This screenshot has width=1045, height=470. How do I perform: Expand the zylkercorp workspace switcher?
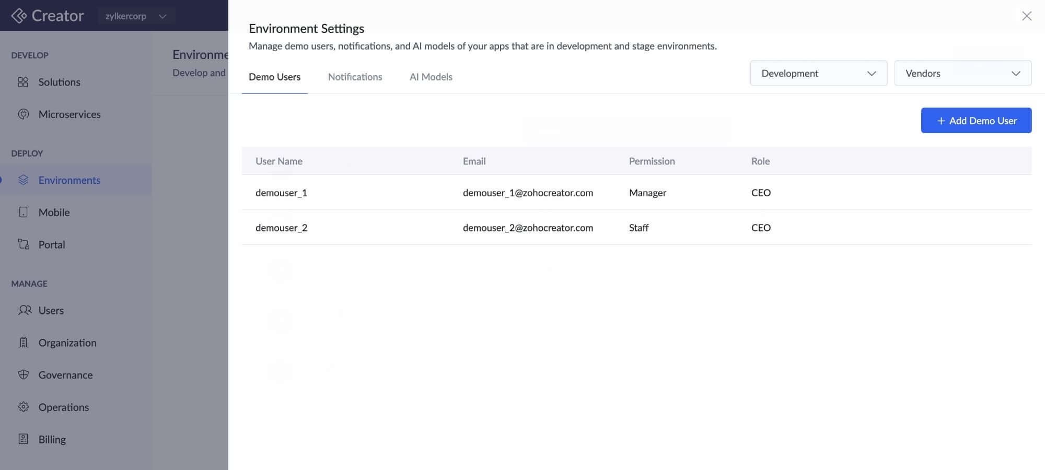click(135, 16)
